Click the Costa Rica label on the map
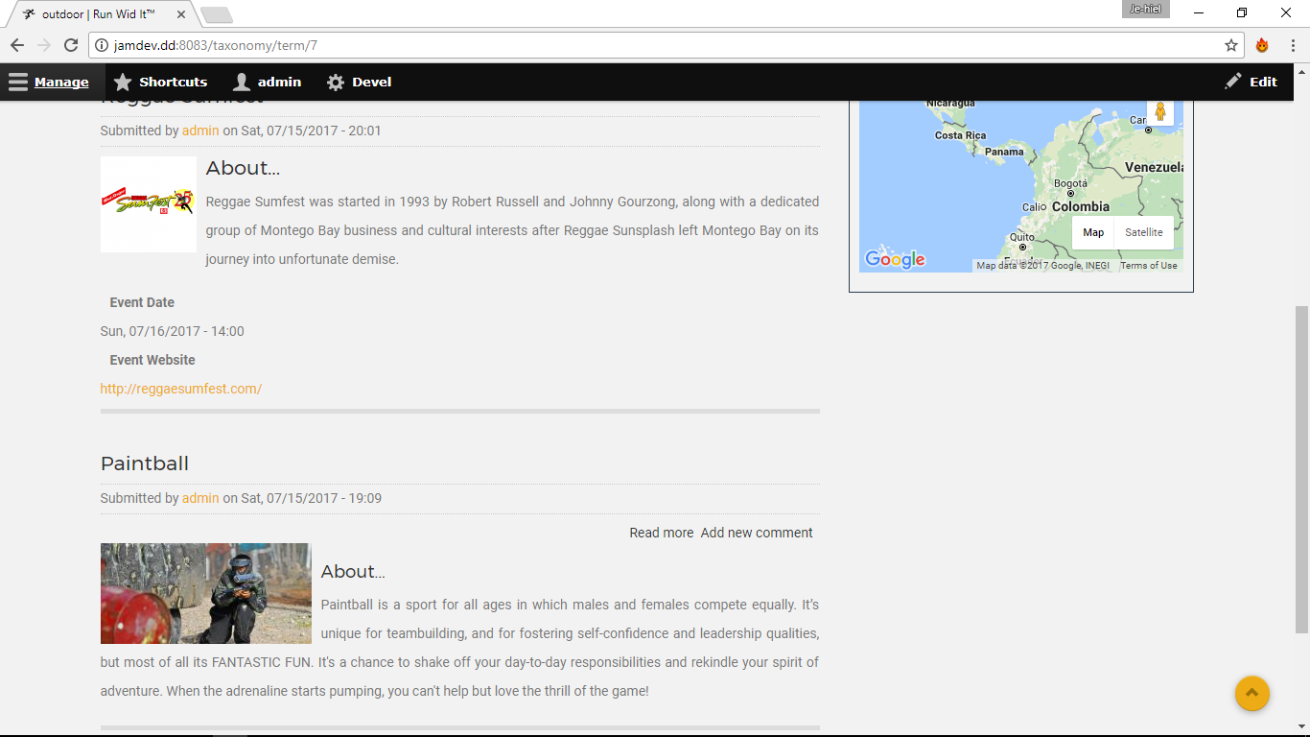The width and height of the screenshot is (1310, 737). pyautogui.click(x=961, y=135)
